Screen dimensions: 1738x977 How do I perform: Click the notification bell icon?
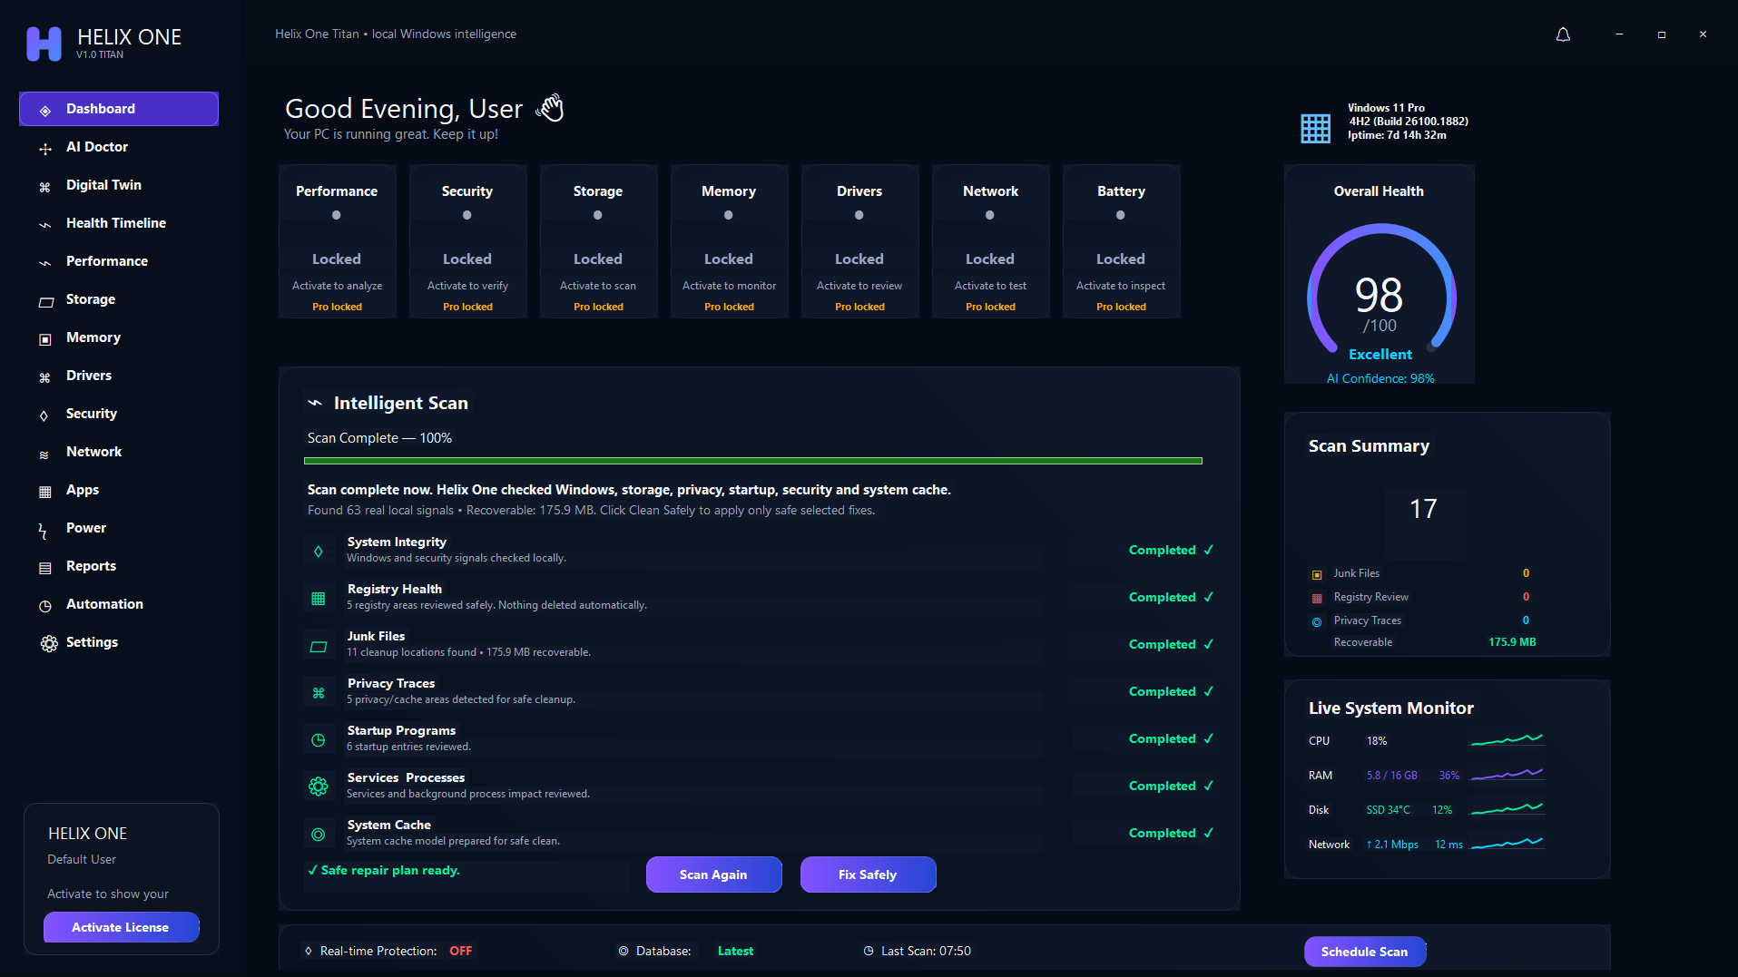click(1563, 34)
